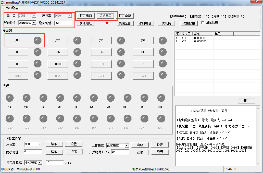Click optocoupler 5# indicator
This screenshot has width=263, height=173.
(77, 98)
